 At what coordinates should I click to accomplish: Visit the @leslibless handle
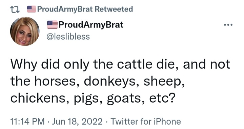point(68,37)
